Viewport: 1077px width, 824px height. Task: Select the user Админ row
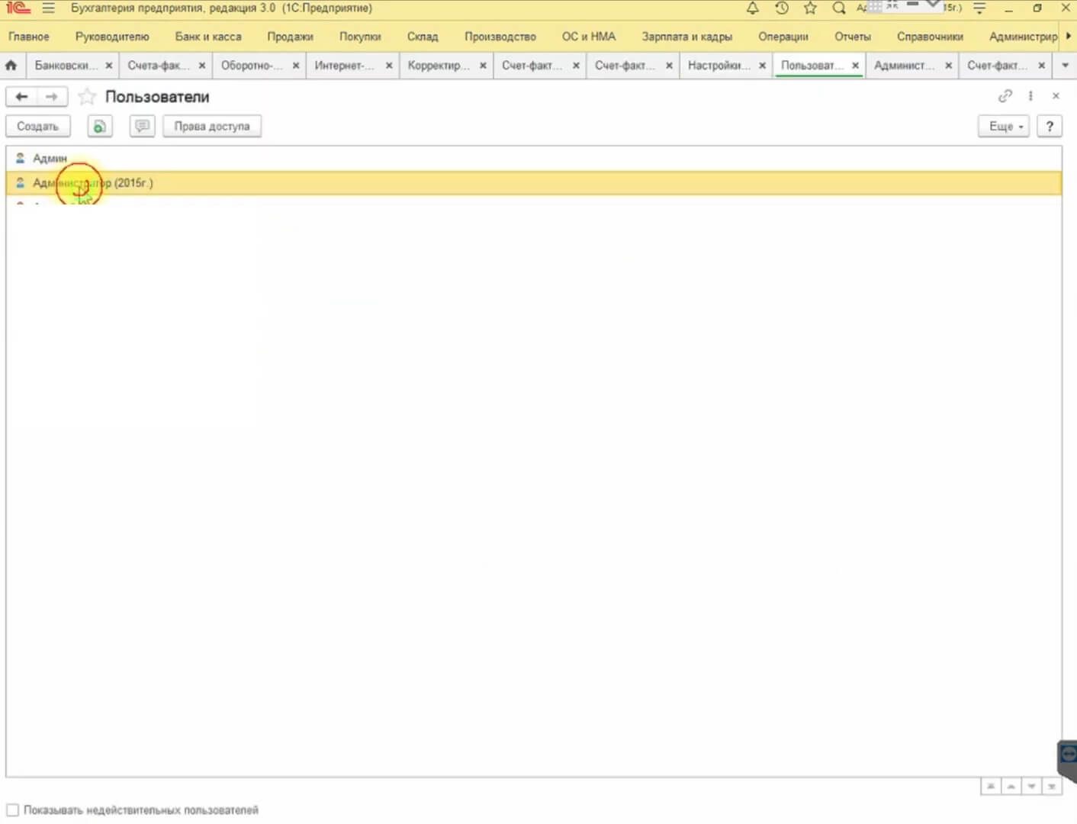pos(534,158)
